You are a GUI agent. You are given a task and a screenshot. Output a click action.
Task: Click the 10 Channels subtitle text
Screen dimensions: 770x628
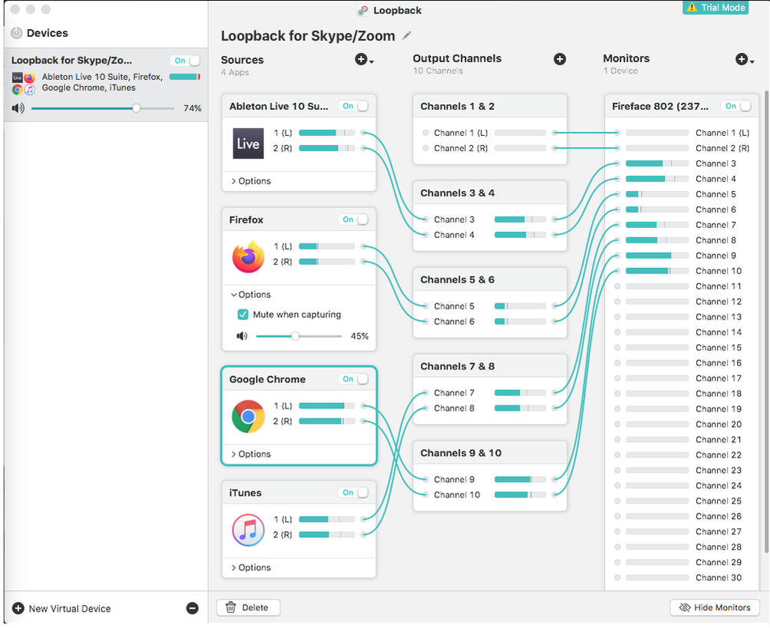(x=438, y=71)
